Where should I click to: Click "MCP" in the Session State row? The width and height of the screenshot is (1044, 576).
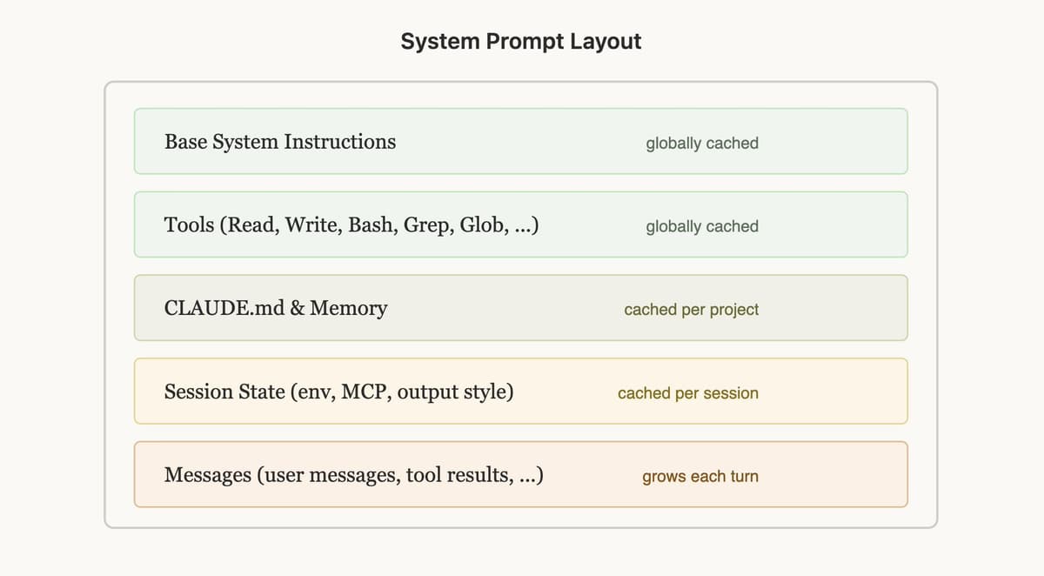pyautogui.click(x=363, y=392)
